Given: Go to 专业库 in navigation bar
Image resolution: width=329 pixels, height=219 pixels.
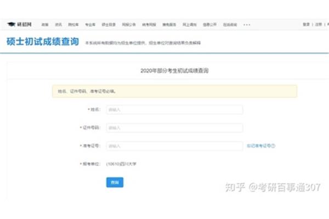Looking at the screenshot, I should (x=90, y=25).
